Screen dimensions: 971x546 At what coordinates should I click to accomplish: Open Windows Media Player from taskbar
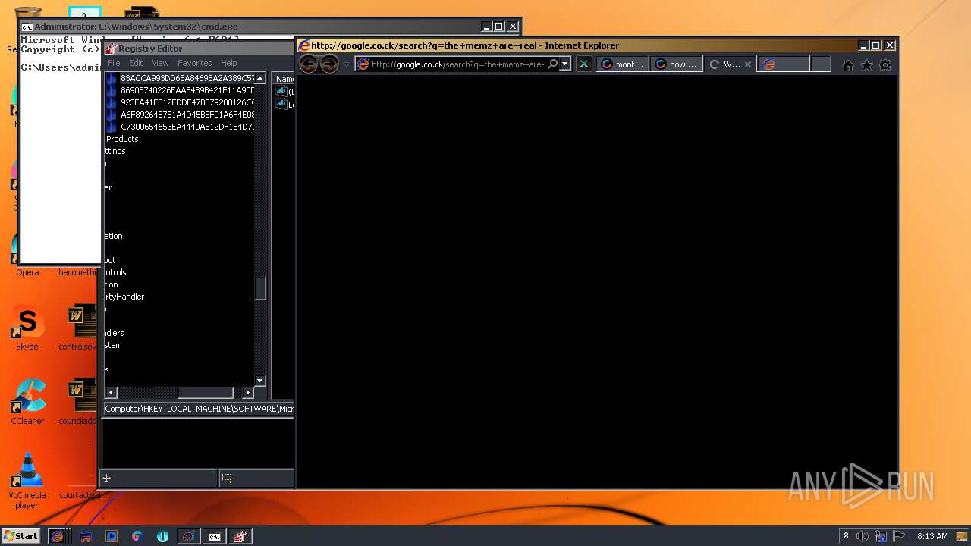[112, 536]
